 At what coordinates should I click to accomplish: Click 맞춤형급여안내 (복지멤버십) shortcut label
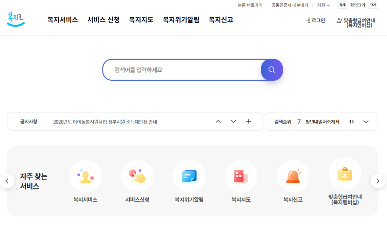345,200
